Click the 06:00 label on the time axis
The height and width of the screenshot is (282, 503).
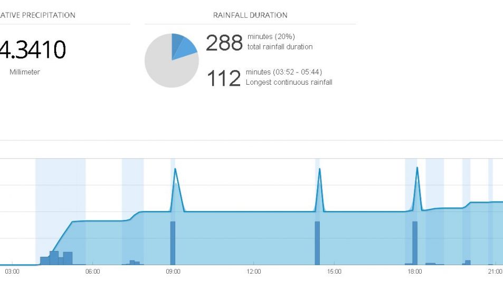tap(92, 272)
